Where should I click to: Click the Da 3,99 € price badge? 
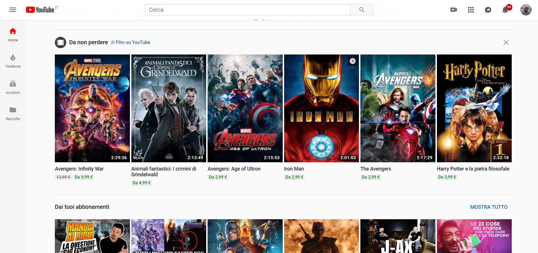pos(447,177)
